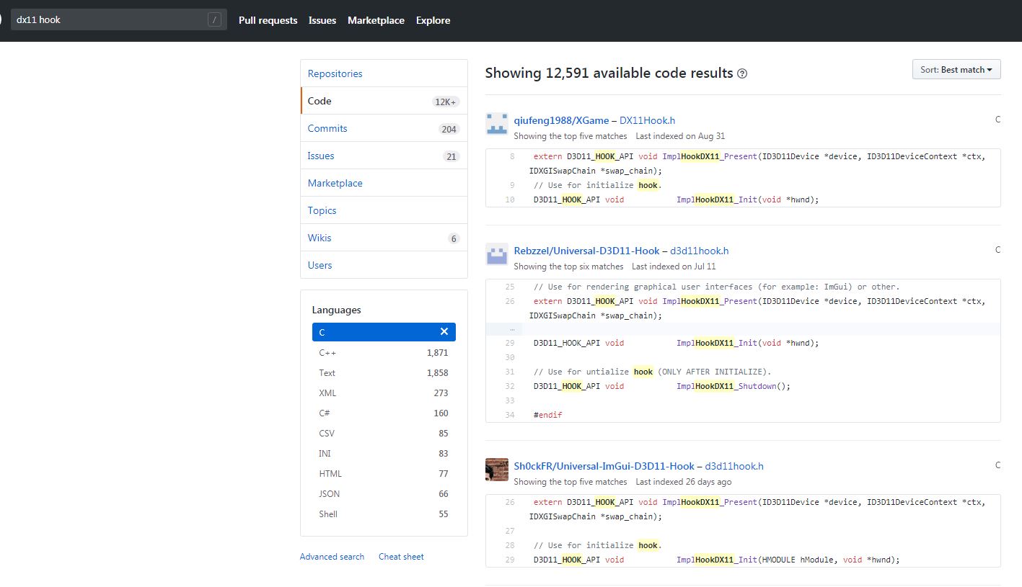Switch to Repositories search results

tap(384, 73)
